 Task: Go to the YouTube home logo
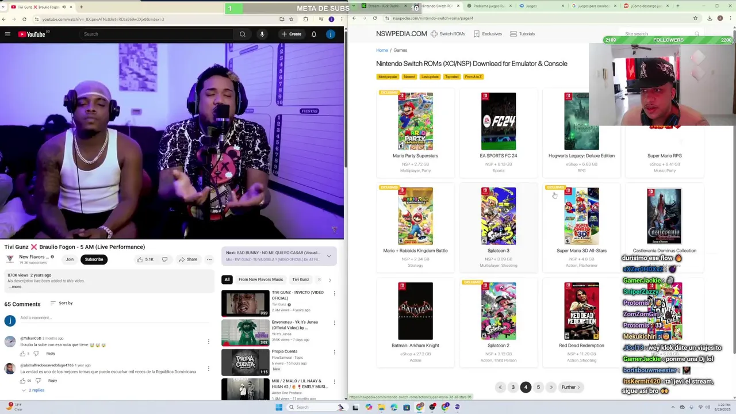(x=32, y=34)
